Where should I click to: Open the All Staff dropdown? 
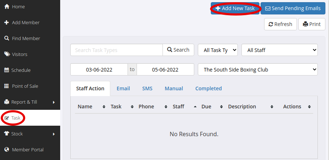280,50
